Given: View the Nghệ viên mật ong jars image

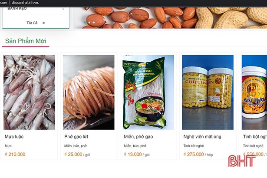Looking at the screenshot, I should click(x=208, y=92).
